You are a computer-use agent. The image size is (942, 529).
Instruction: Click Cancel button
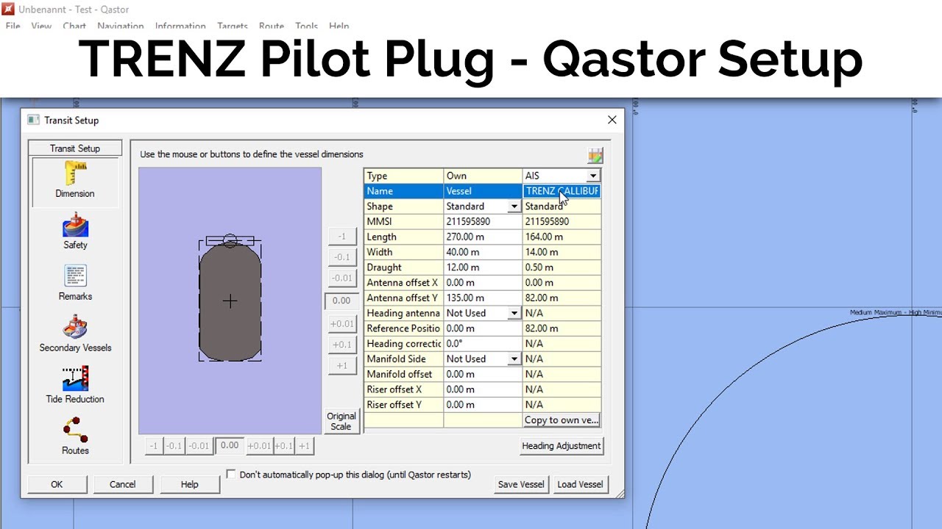coord(122,484)
